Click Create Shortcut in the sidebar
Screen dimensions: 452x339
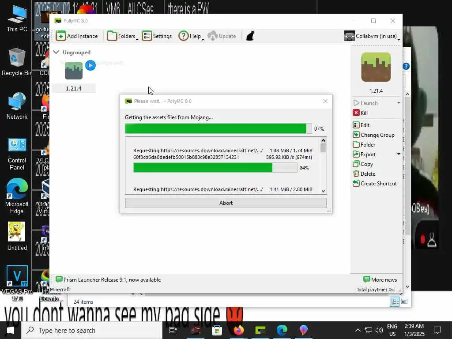[375, 183]
